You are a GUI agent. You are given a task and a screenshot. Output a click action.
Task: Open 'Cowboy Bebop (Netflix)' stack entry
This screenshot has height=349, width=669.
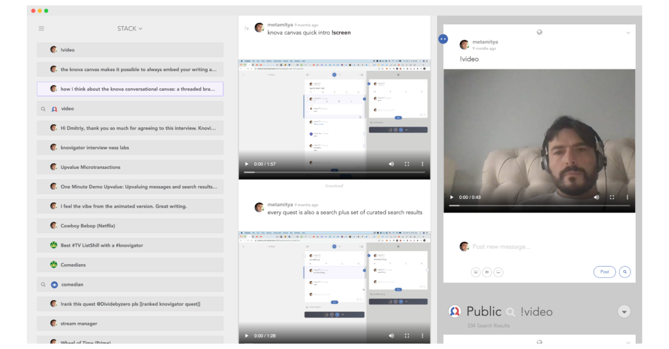(130, 226)
